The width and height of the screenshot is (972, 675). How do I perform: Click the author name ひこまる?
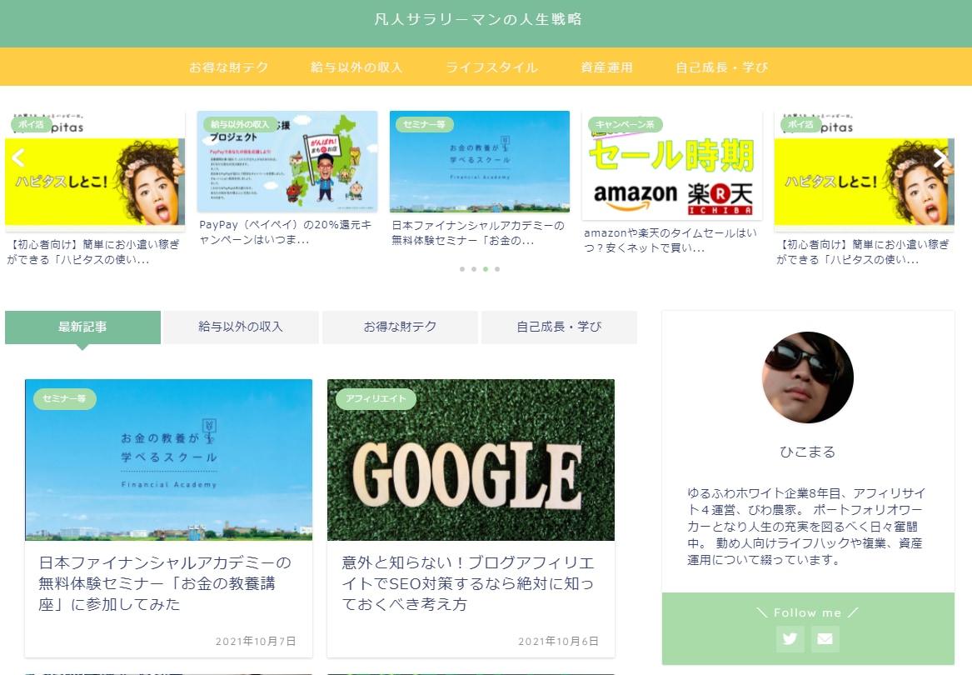tap(808, 452)
